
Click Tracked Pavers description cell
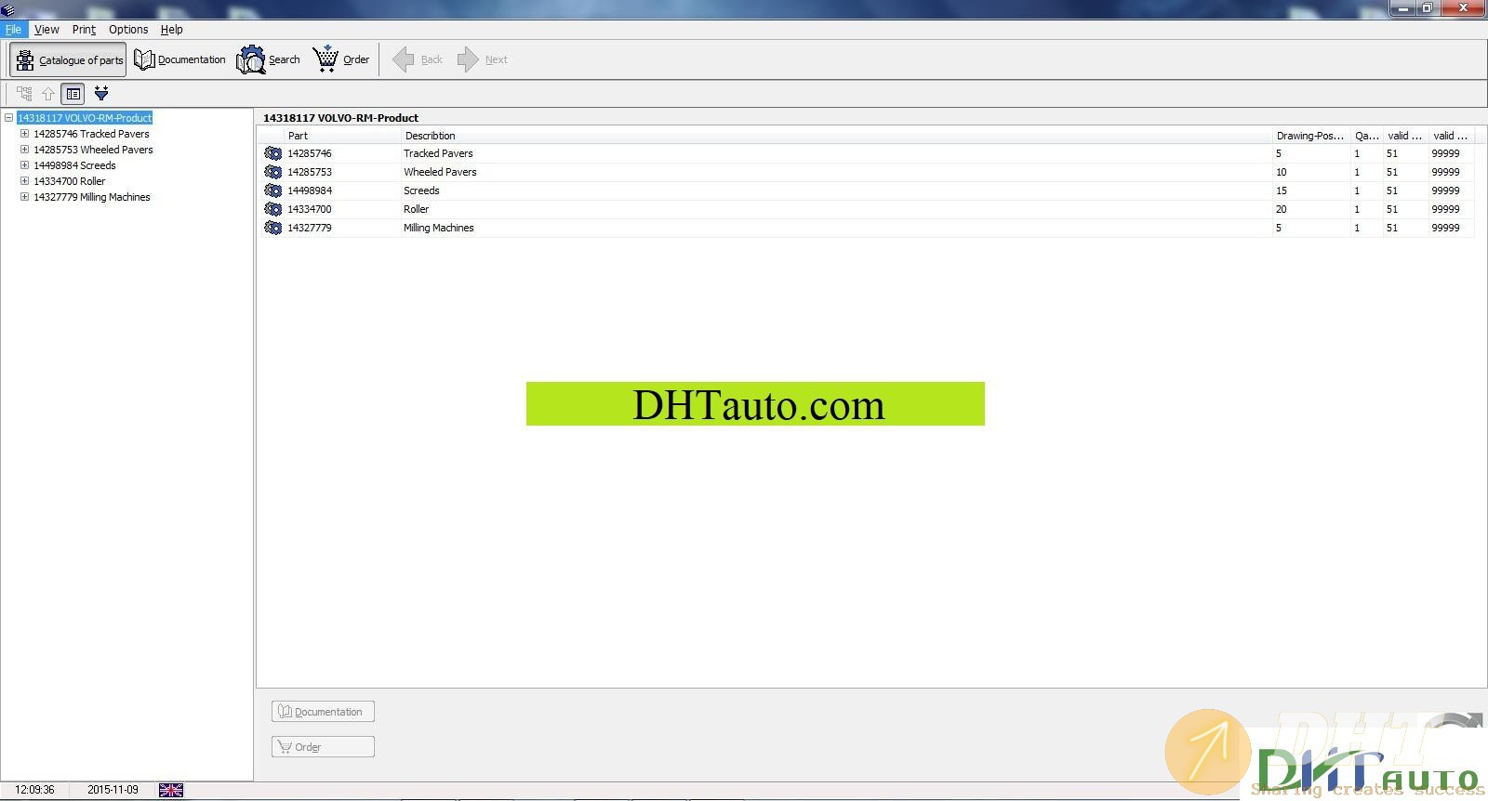[438, 153]
